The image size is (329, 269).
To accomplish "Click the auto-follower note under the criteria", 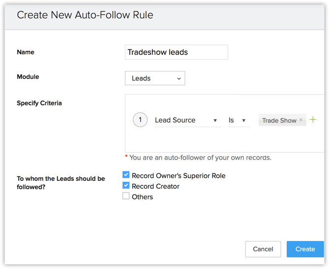I will click(200, 158).
